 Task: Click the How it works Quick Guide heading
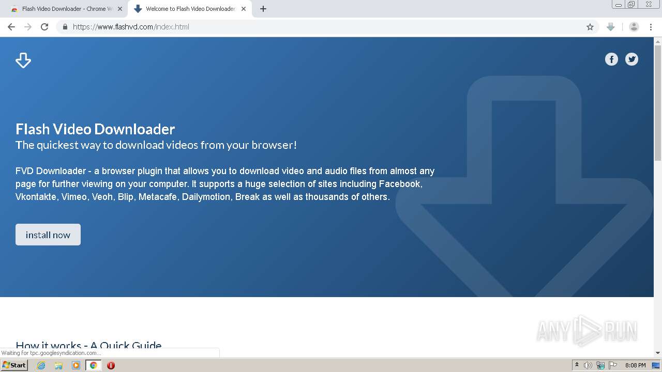[88, 345]
